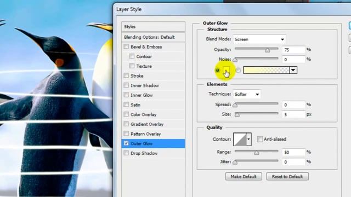Tick the Inner Glow checkbox
Image resolution: width=351 pixels, height=197 pixels.
(126, 95)
